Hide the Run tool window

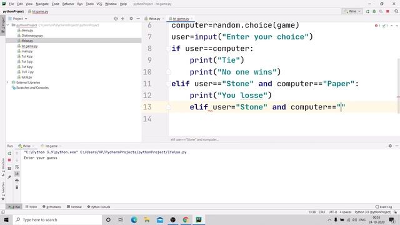pyautogui.click(x=397, y=146)
